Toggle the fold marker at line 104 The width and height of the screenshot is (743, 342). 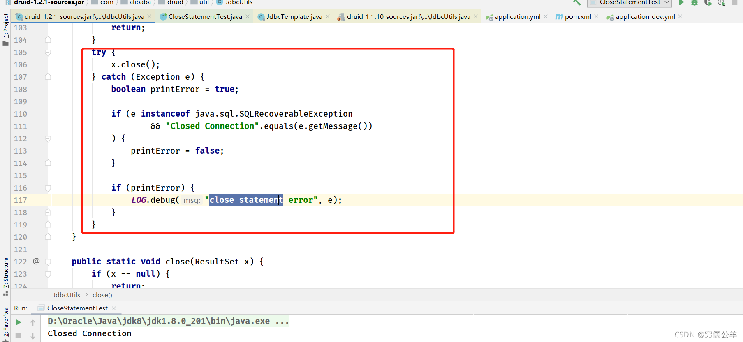pos(48,40)
